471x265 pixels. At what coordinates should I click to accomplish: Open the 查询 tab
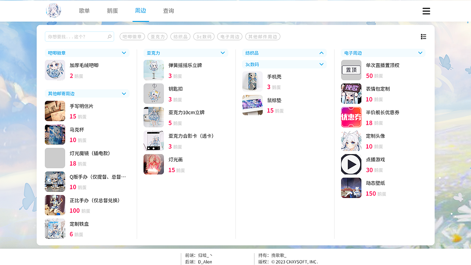click(x=169, y=11)
